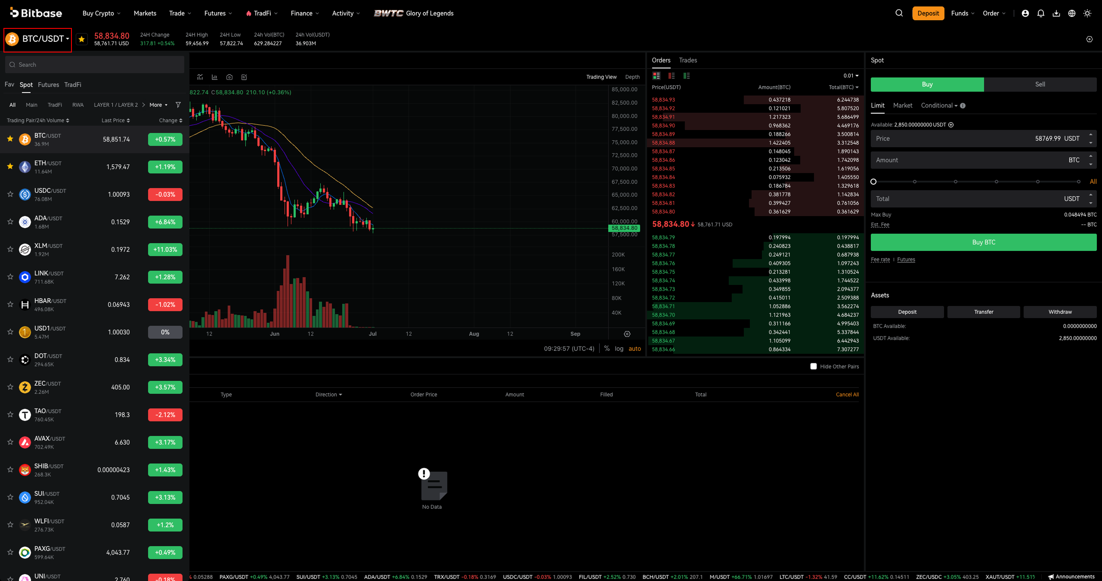This screenshot has width=1102, height=581.
Task: Expand the Funds dropdown
Action: tap(963, 13)
